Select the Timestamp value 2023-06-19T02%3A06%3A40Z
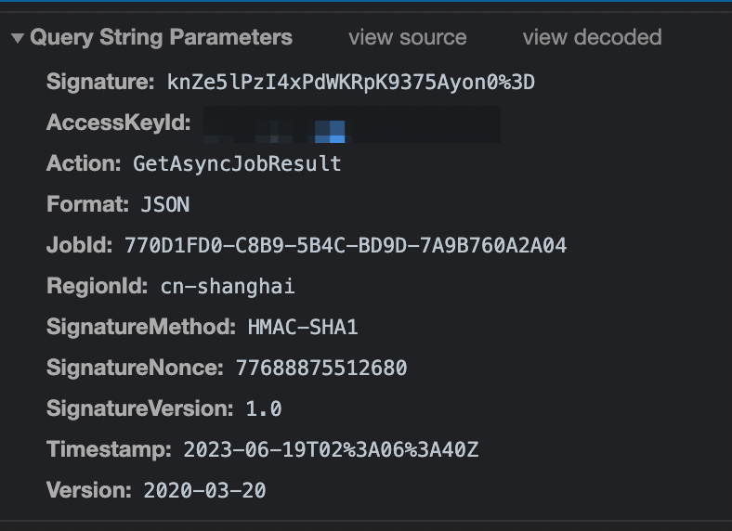Screen dimensions: 732x531 [331, 450]
